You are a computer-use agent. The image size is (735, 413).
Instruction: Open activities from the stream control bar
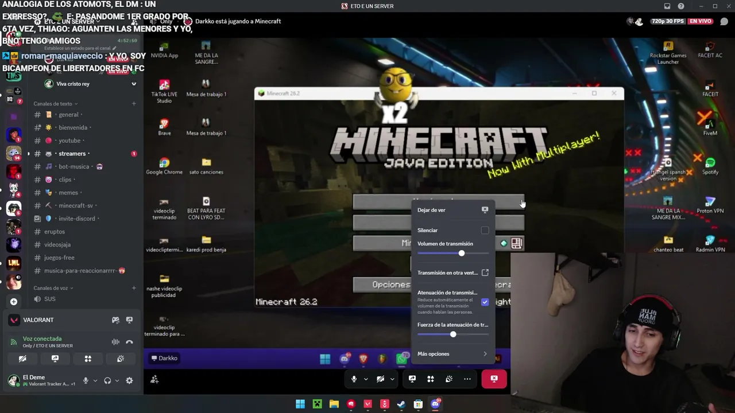pyautogui.click(x=431, y=379)
